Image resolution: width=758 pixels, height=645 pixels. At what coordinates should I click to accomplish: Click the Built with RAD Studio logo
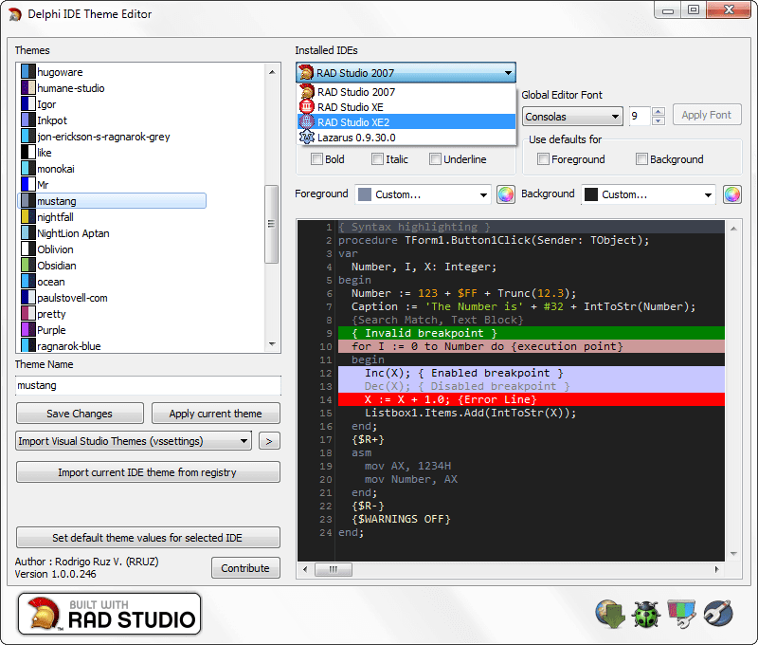[x=110, y=614]
